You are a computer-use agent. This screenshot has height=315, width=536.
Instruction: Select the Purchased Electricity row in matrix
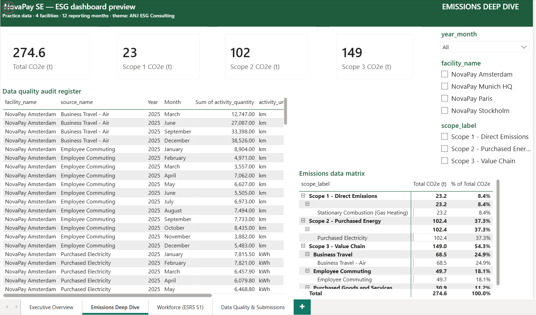click(x=342, y=238)
